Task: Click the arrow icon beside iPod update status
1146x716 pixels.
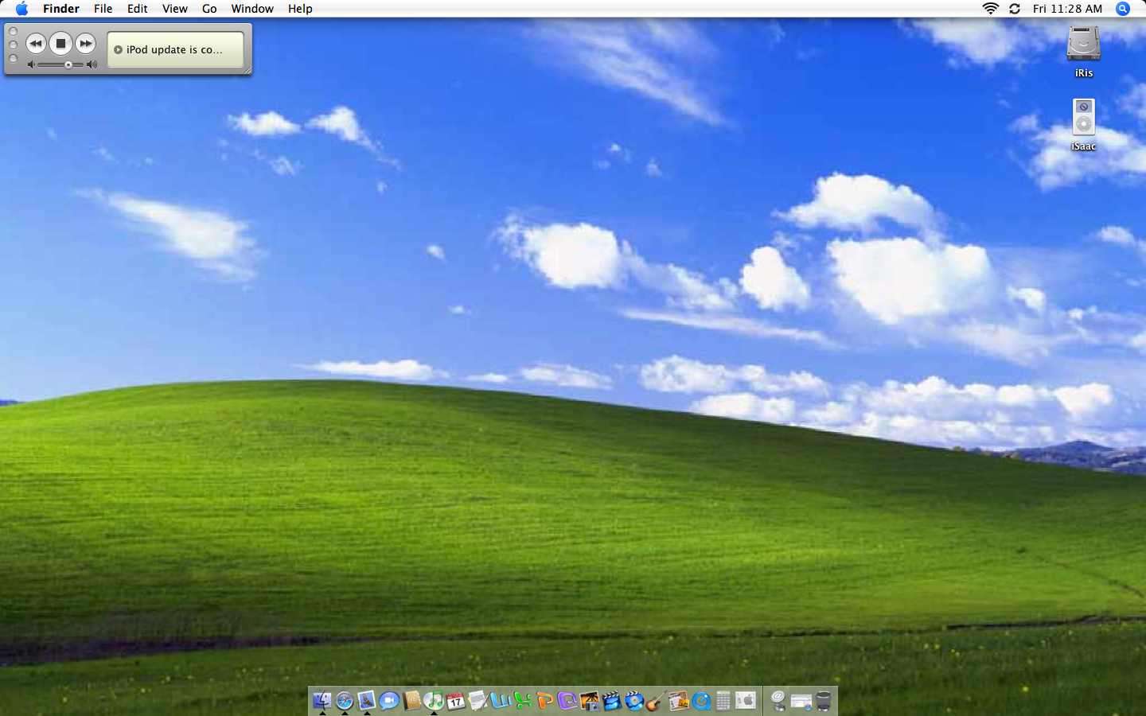Action: (x=118, y=49)
